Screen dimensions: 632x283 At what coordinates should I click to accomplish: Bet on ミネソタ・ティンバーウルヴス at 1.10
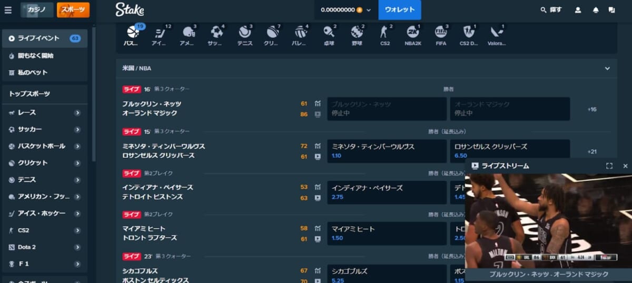point(387,151)
